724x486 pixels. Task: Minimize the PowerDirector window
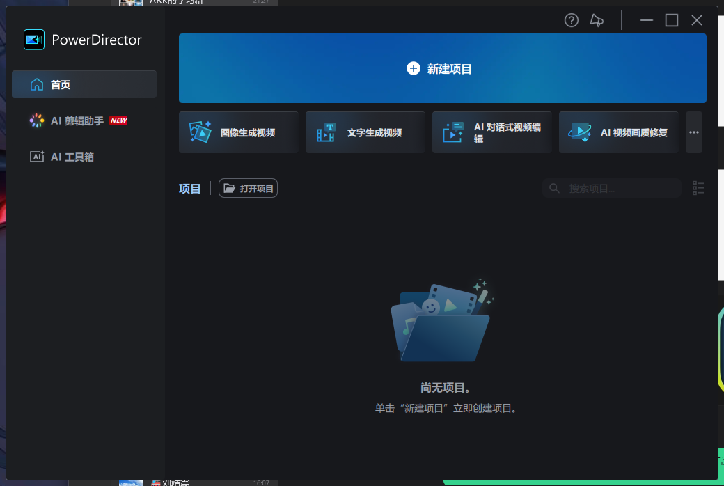[x=647, y=20]
